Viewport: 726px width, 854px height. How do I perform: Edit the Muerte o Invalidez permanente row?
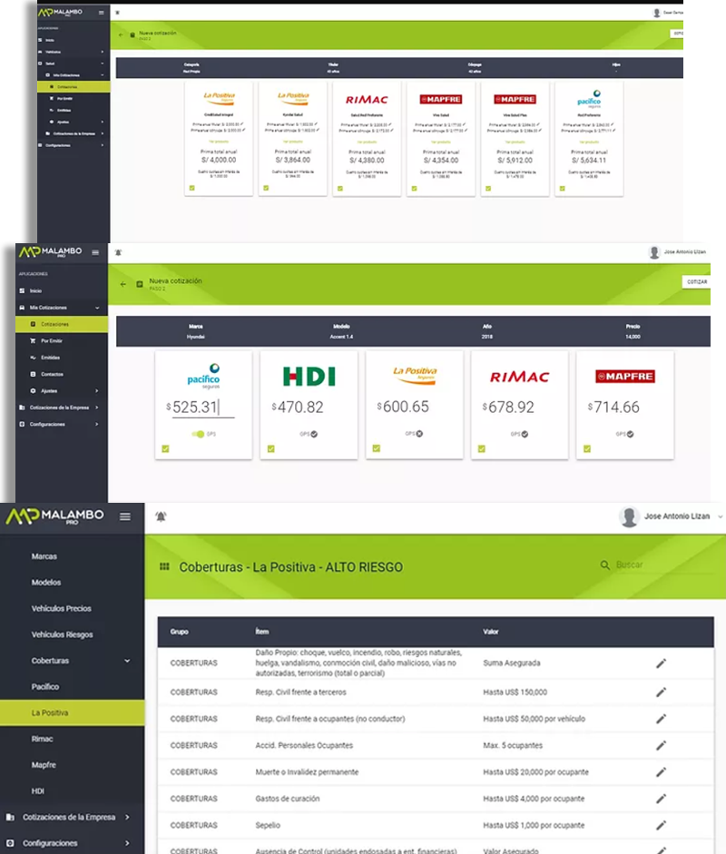click(x=661, y=772)
